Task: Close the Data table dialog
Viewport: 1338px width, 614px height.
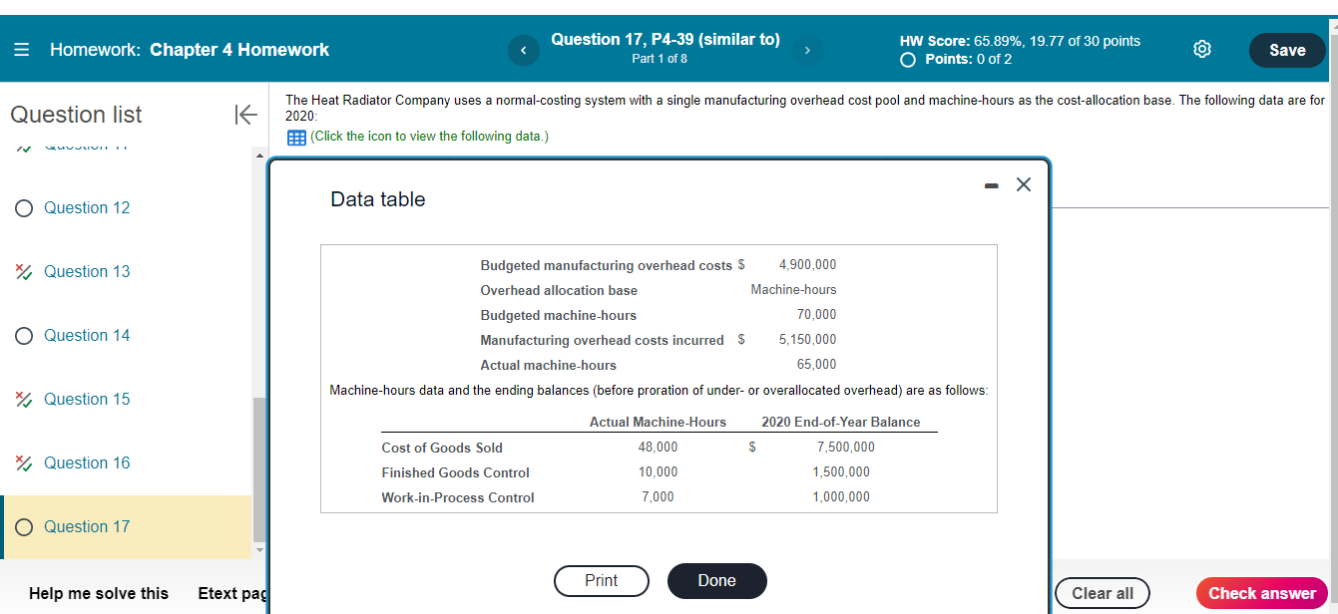Action: point(1023,183)
